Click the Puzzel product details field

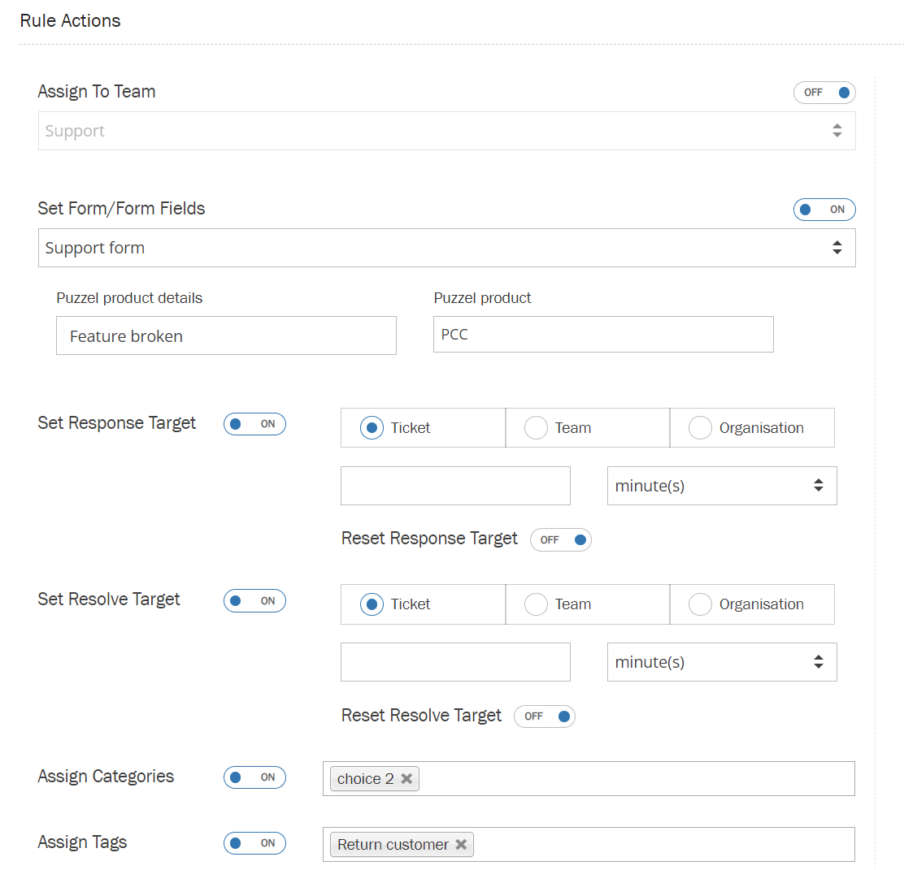click(x=226, y=335)
